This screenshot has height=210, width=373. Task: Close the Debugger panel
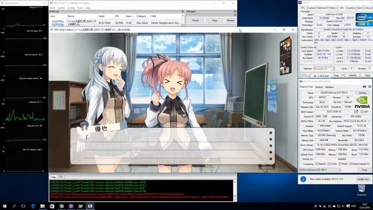click(235, 15)
